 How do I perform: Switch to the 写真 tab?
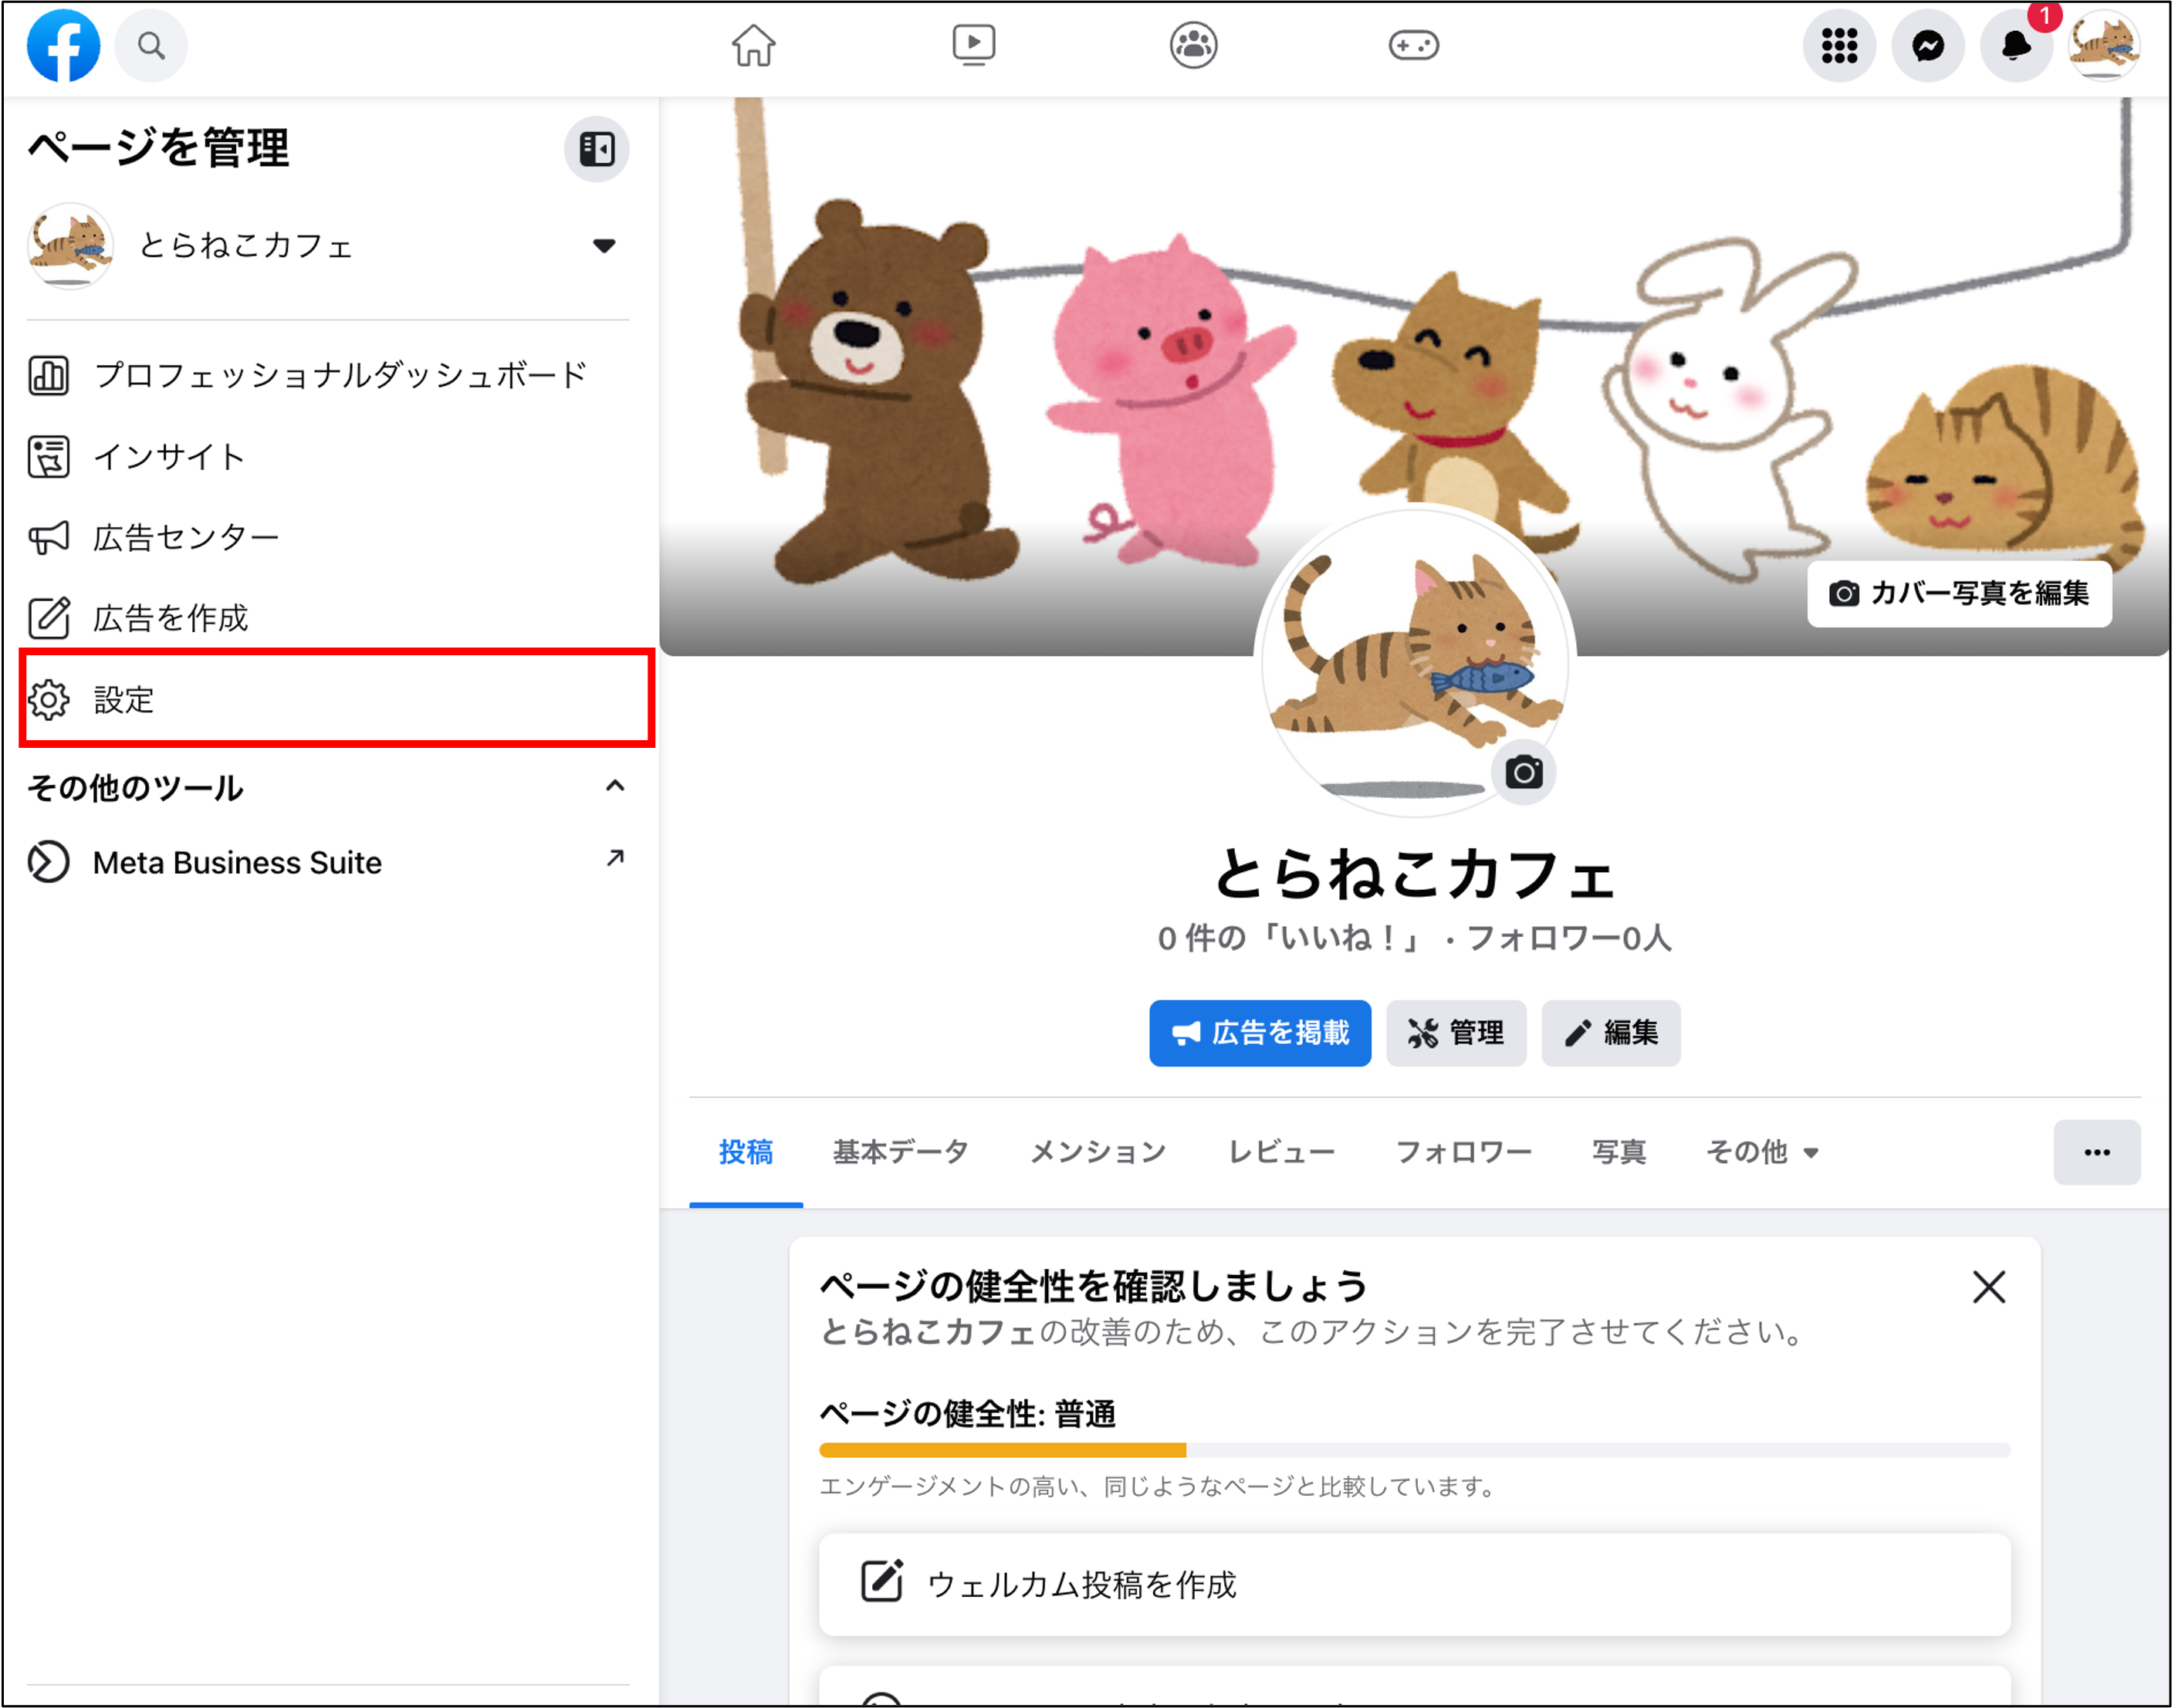tap(1619, 1152)
